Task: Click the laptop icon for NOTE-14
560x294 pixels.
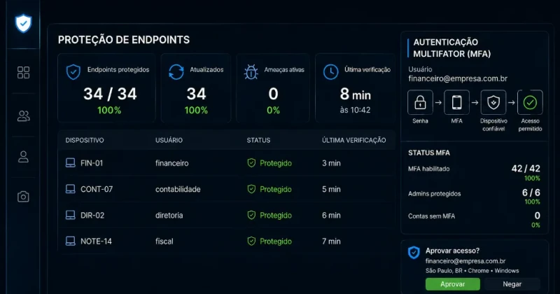Action: click(71, 241)
